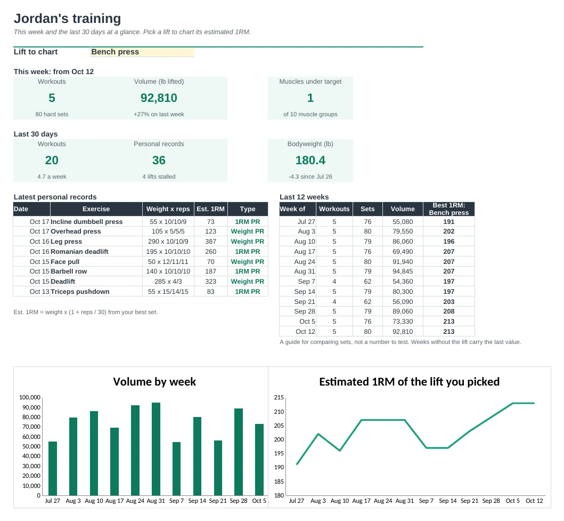
Task: Click 'Best 1RM: Bench press' header
Action: (449, 209)
